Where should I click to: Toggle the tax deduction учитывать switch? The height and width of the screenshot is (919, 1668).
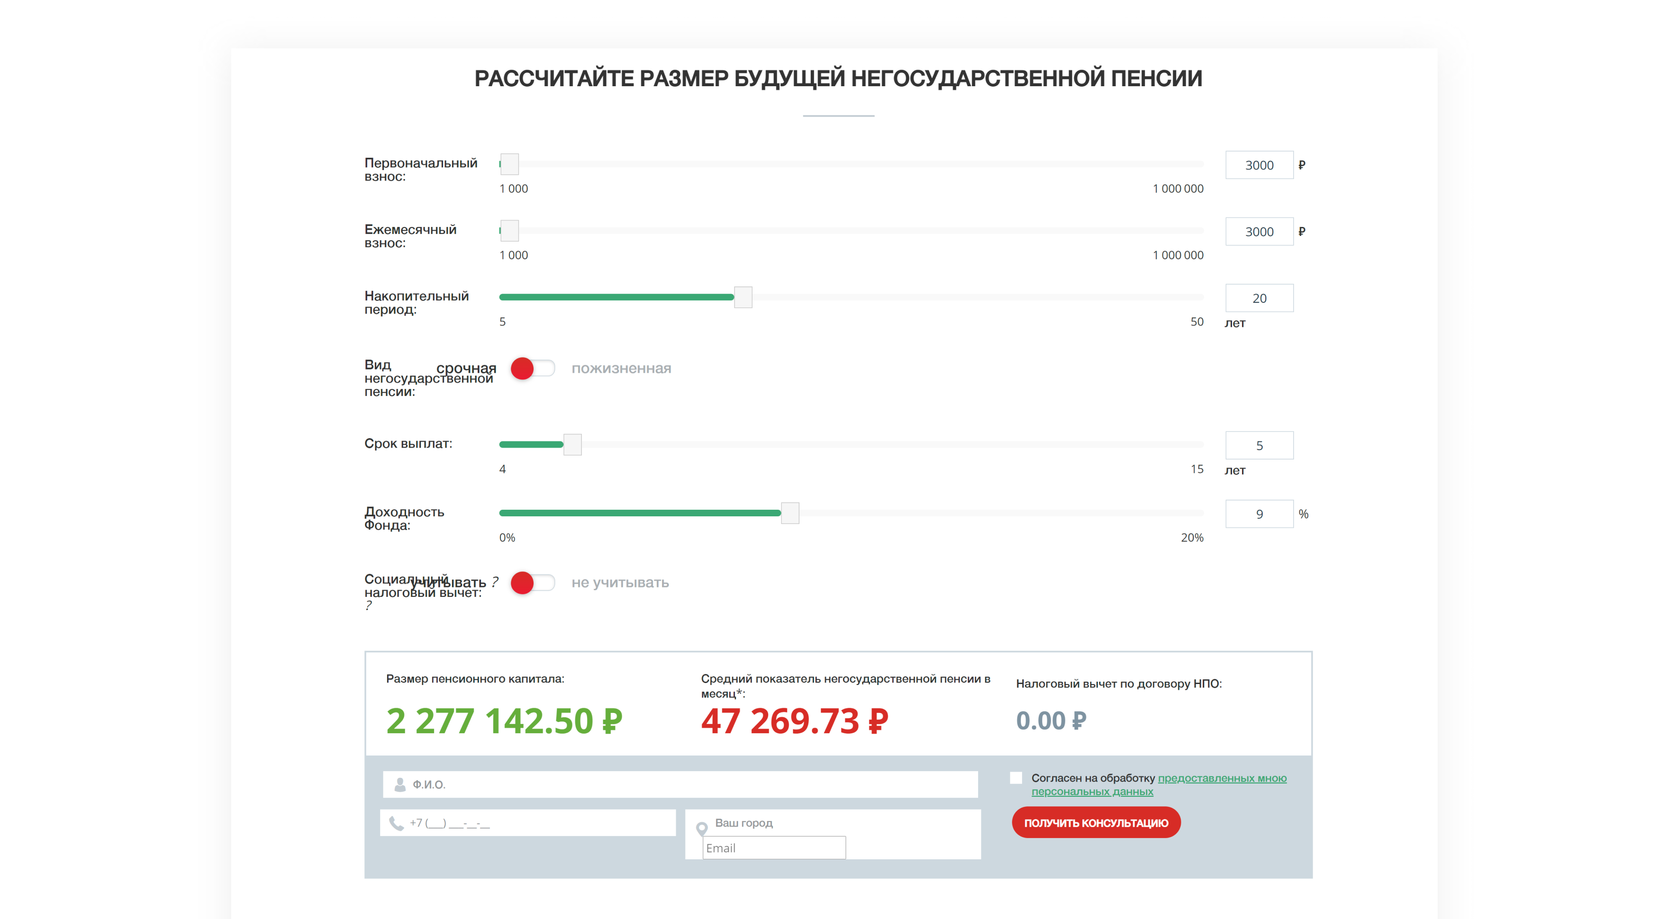click(x=532, y=583)
